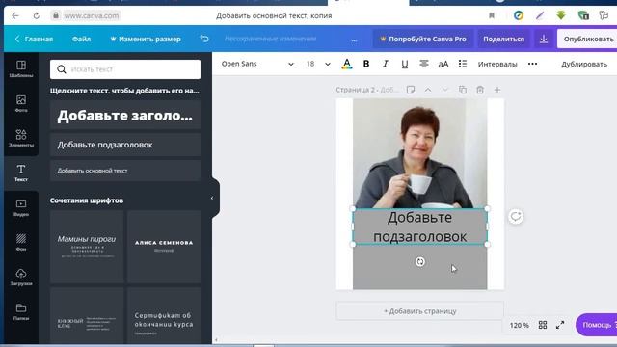Image resolution: width=617 pixels, height=347 pixels.
Task: Open the Файл menu
Action: 81,39
